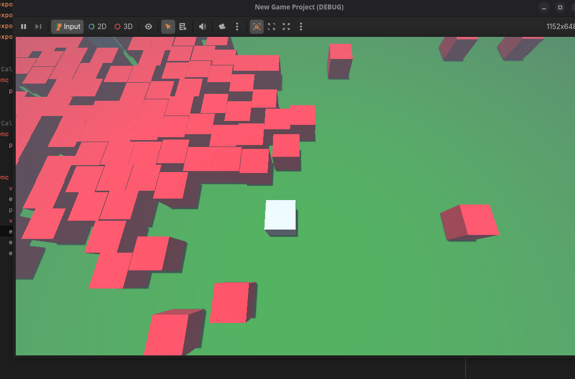Click the next frame step button

tap(38, 27)
